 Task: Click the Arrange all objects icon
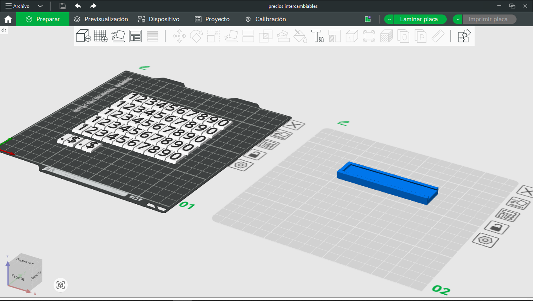coord(135,36)
